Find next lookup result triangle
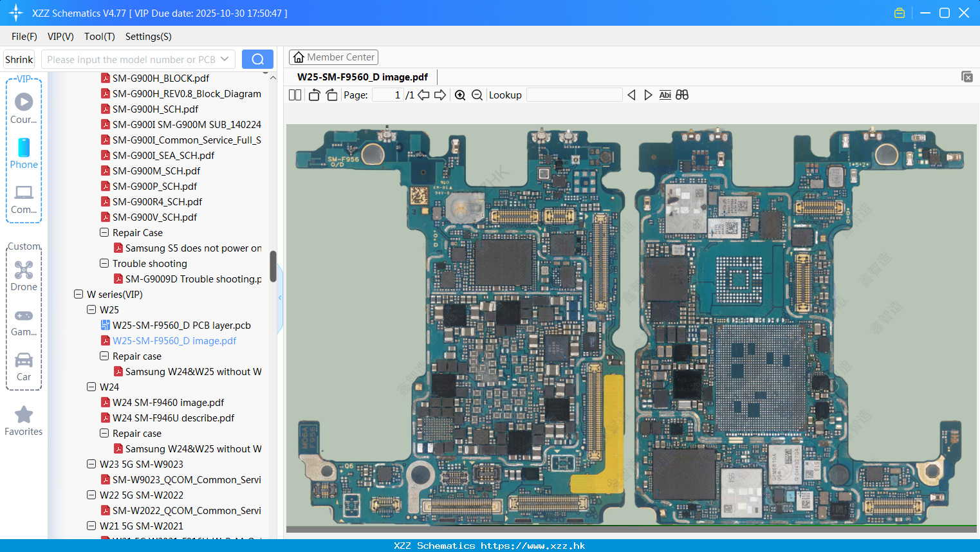This screenshot has width=980, height=552. (x=648, y=95)
